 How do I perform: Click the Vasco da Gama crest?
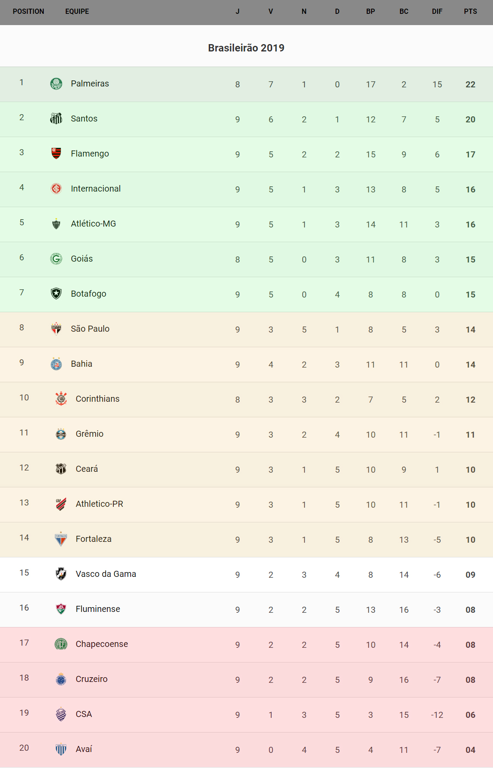(x=61, y=574)
